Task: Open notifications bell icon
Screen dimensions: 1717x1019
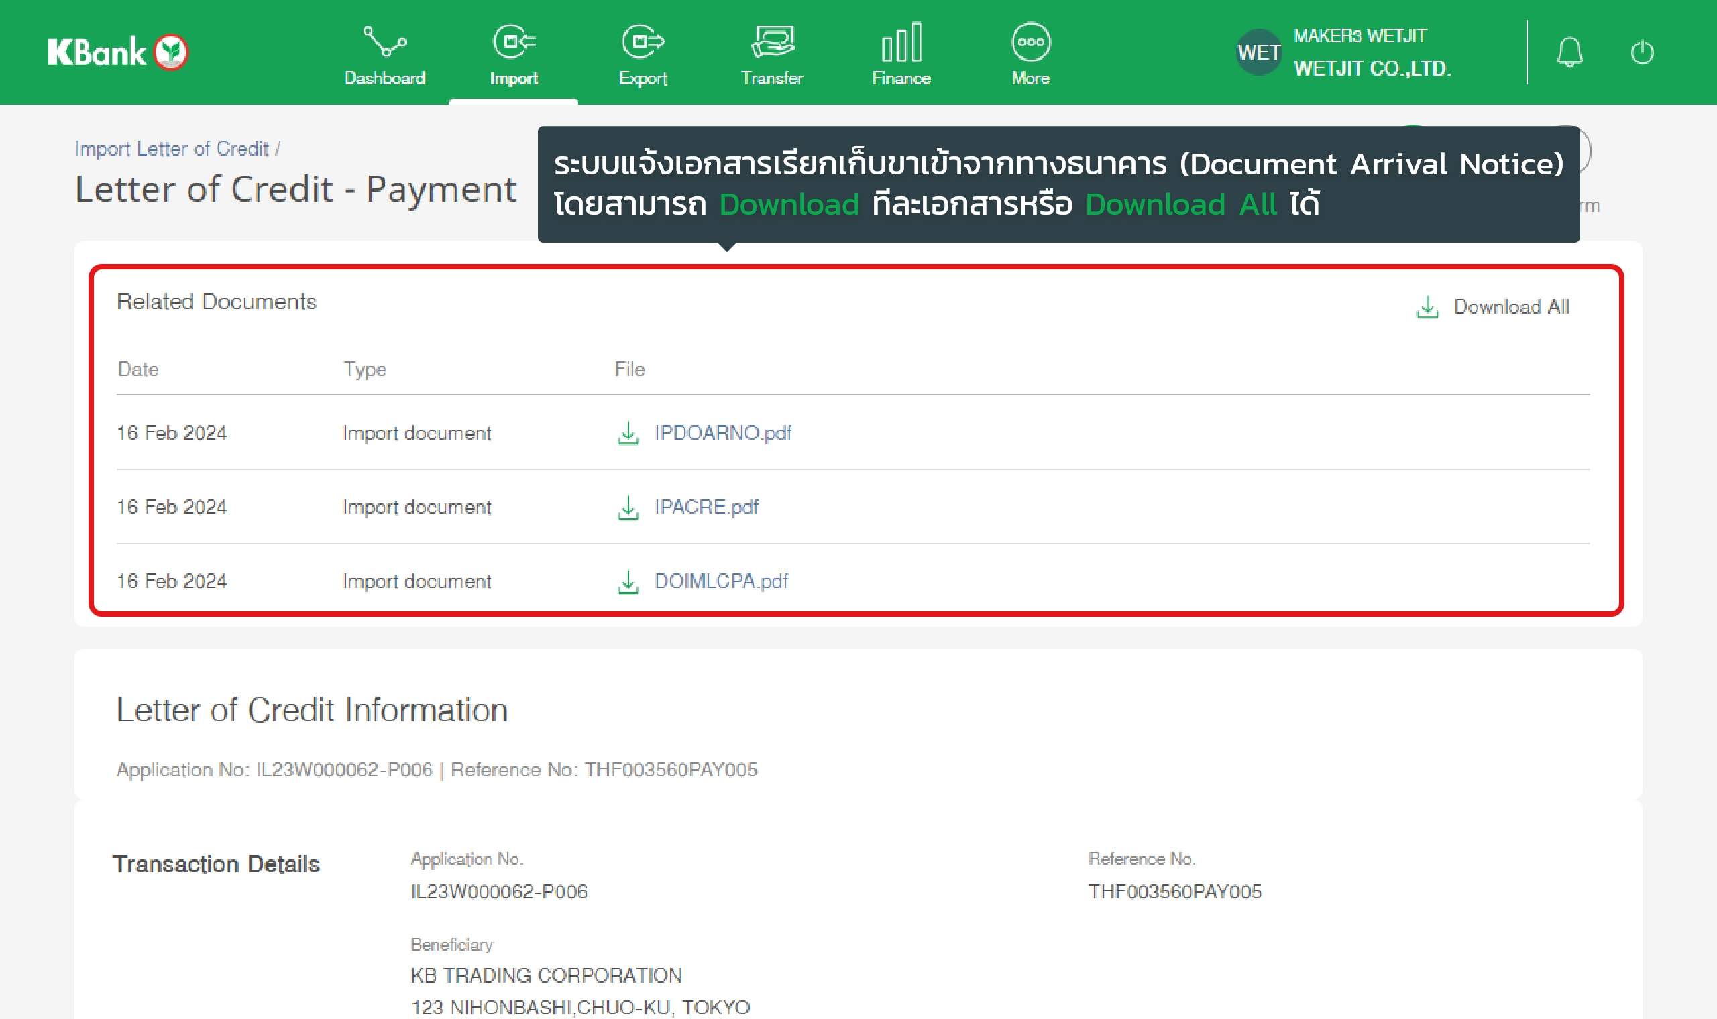Action: coord(1569,52)
